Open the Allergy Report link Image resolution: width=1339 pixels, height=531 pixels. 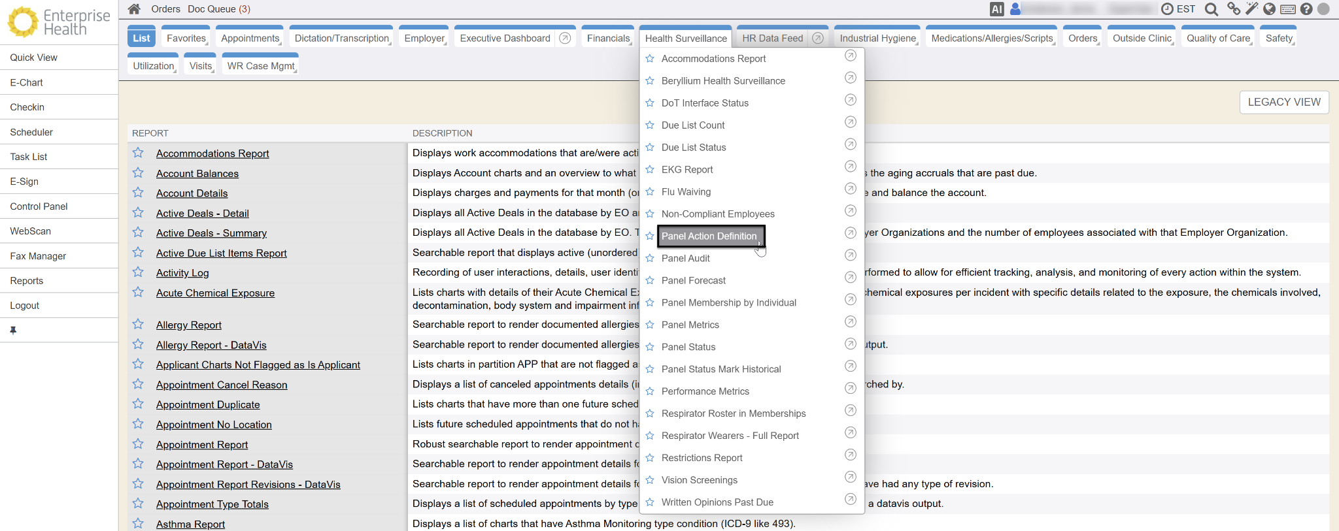point(188,325)
